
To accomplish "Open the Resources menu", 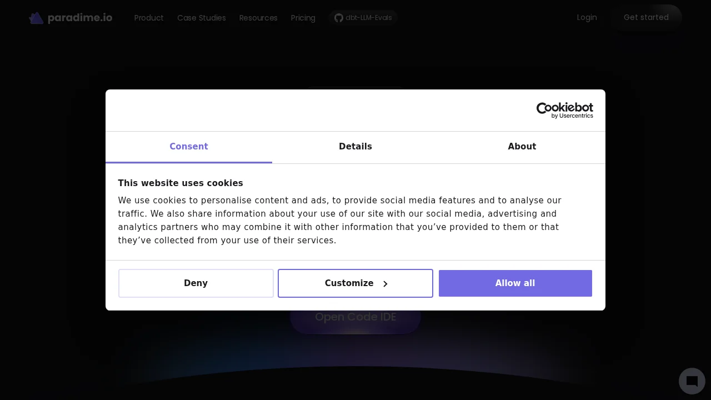I will [x=258, y=17].
